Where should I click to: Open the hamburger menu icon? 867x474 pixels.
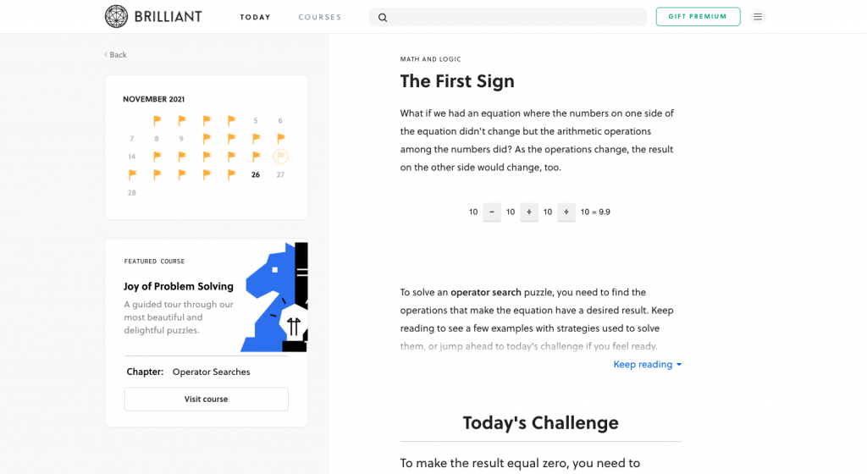[x=758, y=16]
